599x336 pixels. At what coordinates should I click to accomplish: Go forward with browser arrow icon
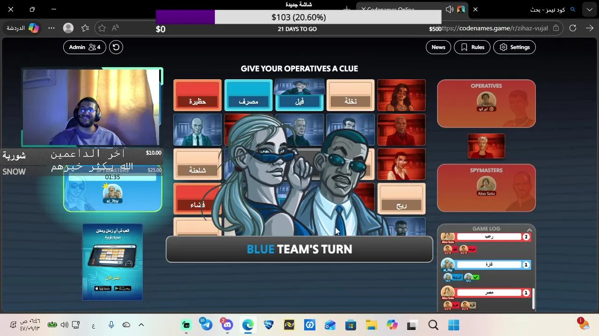point(590,28)
